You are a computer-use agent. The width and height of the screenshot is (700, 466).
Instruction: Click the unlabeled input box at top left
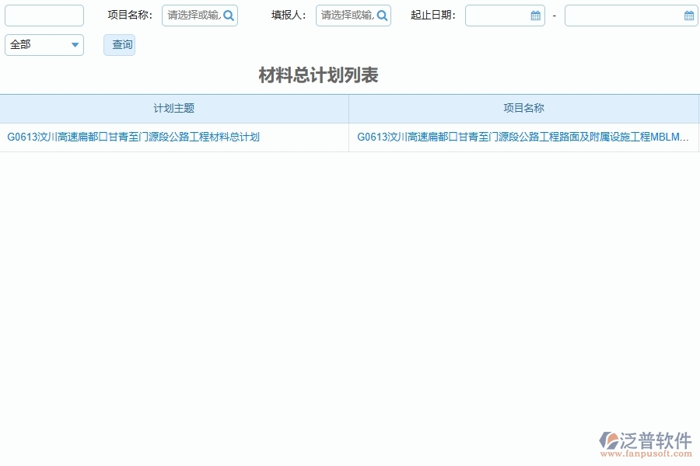[x=44, y=15]
